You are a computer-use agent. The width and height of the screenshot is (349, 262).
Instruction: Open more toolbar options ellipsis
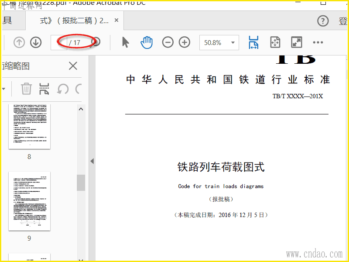pyautogui.click(x=318, y=42)
